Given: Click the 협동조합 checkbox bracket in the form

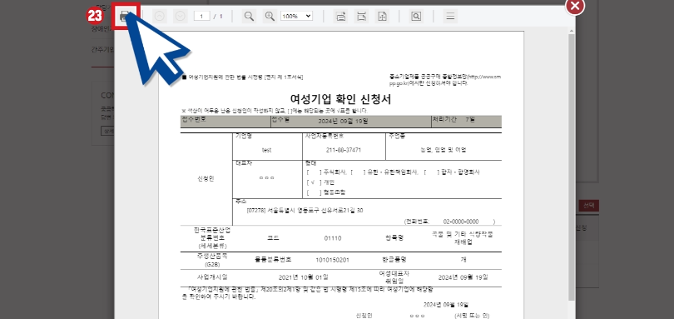Looking at the screenshot, I should [x=315, y=192].
